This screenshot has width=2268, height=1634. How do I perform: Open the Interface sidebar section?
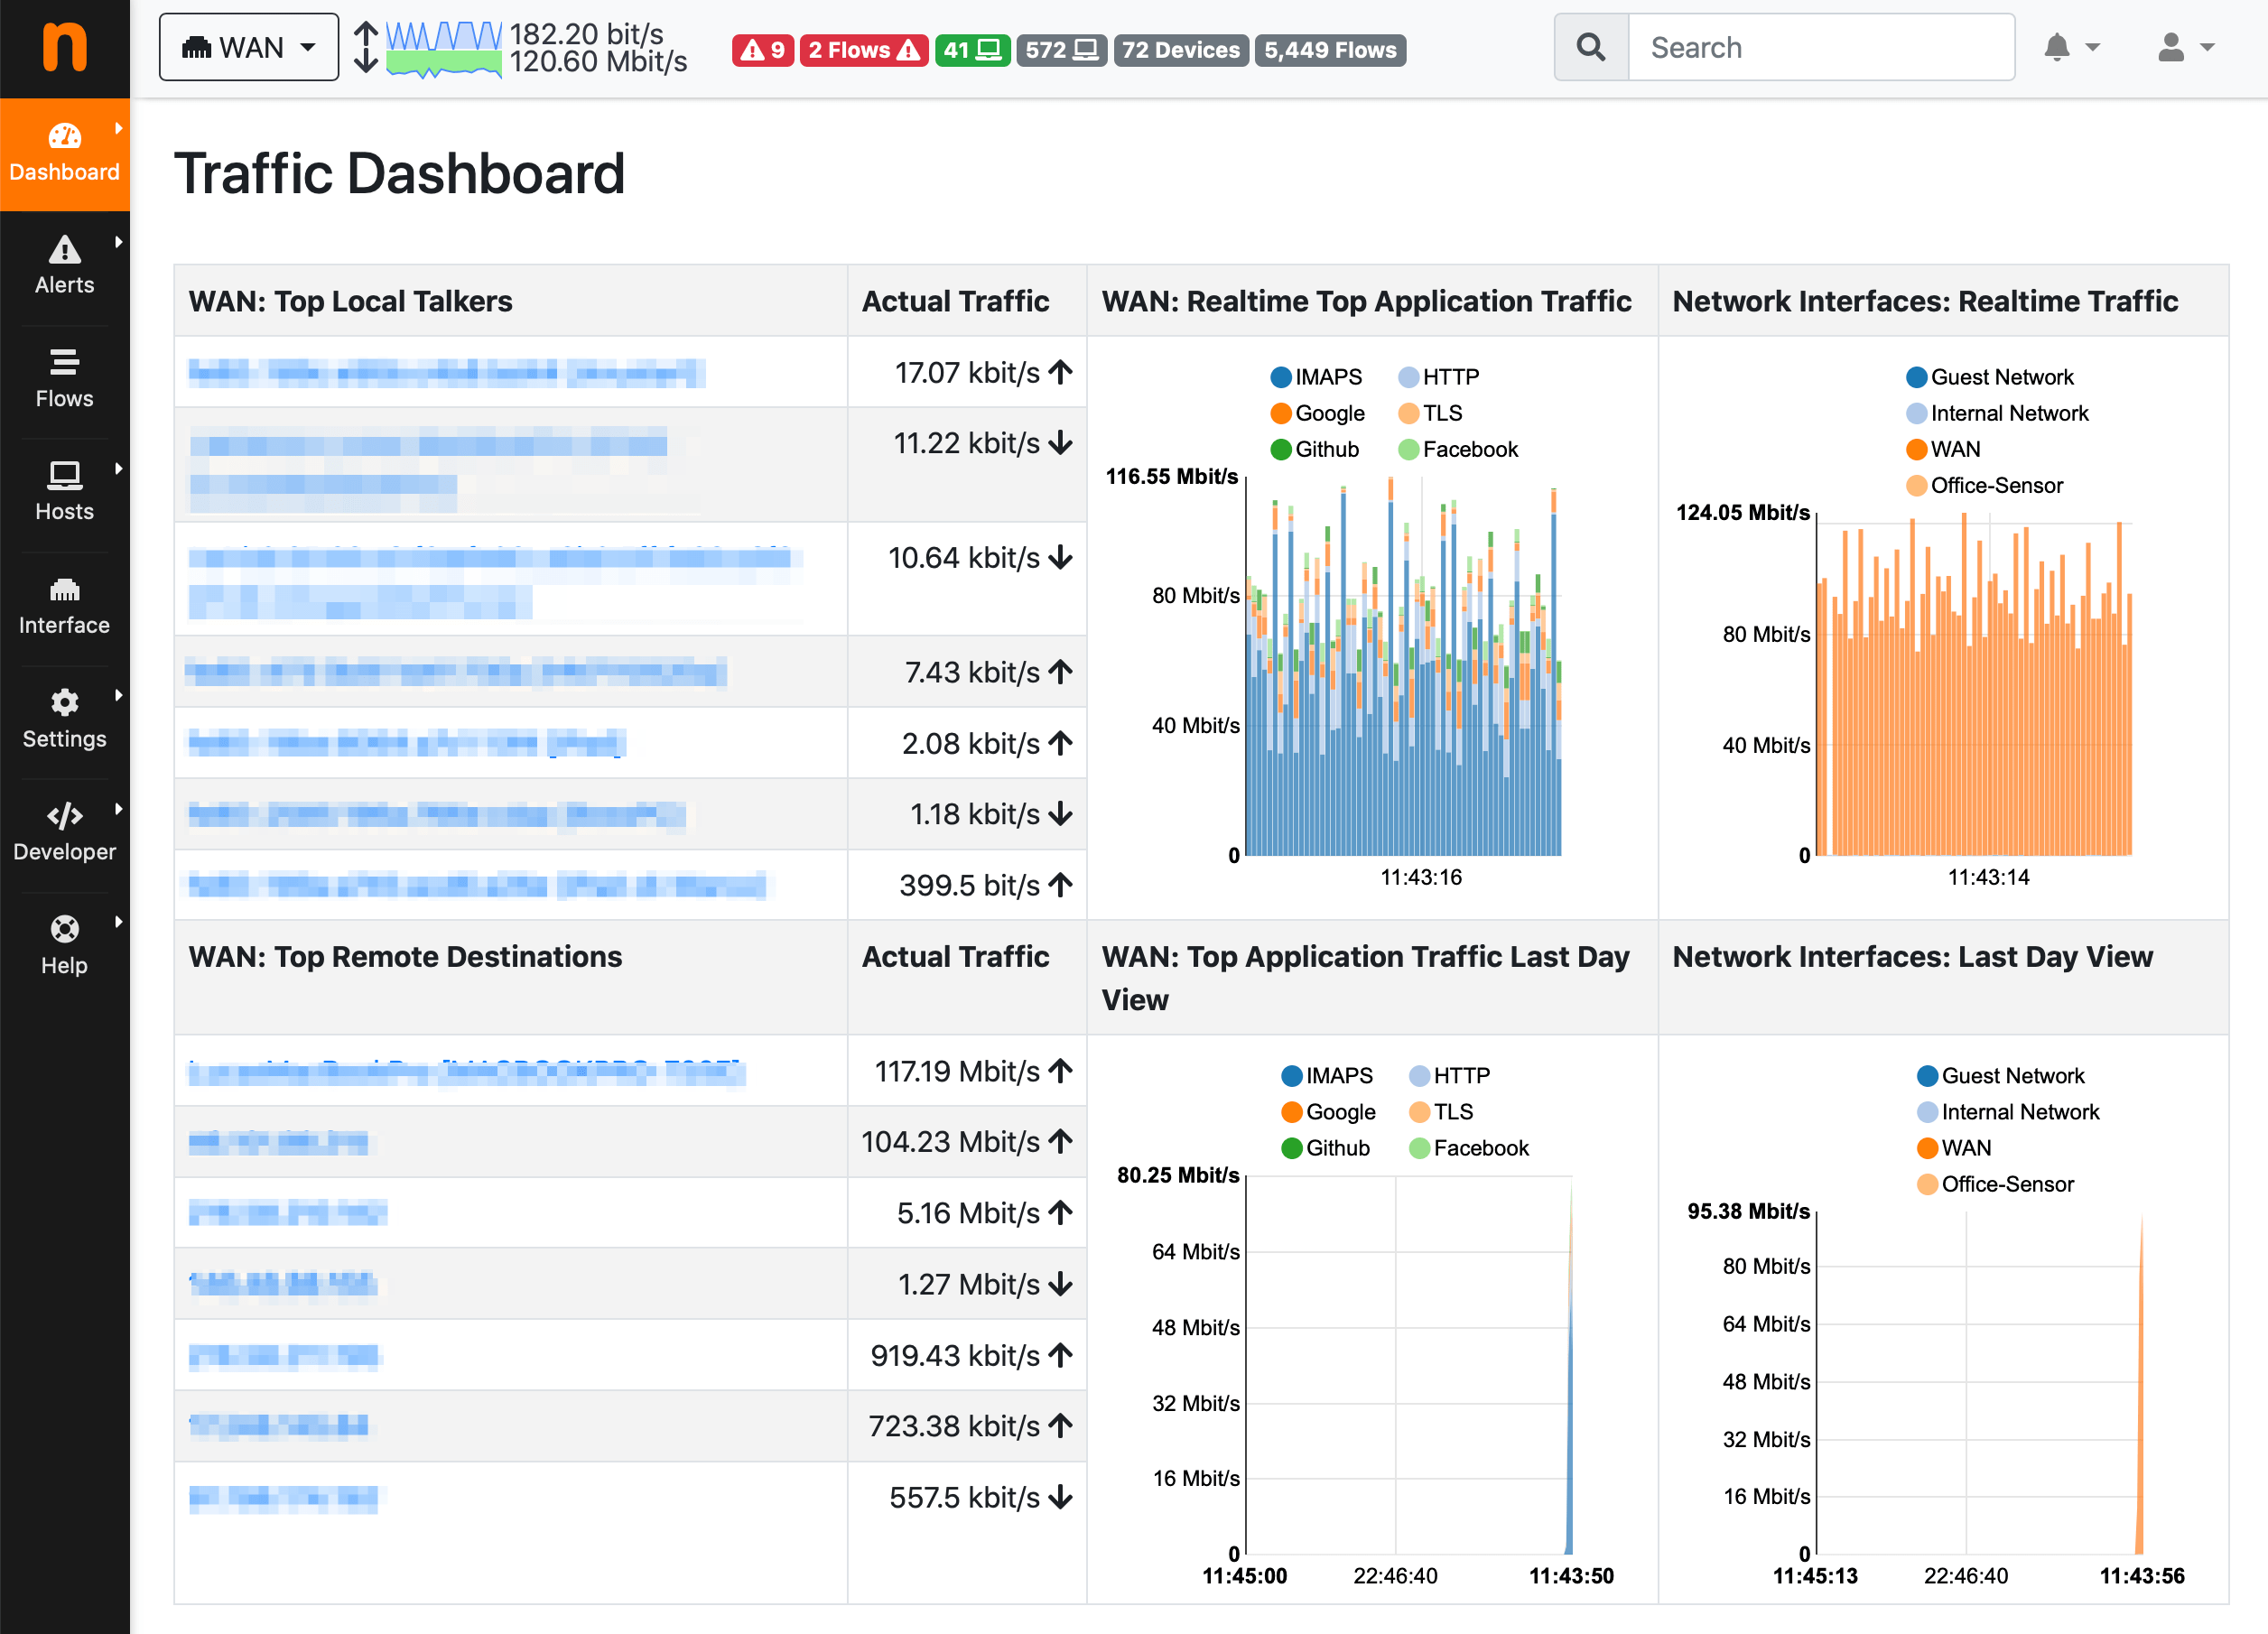(x=64, y=606)
